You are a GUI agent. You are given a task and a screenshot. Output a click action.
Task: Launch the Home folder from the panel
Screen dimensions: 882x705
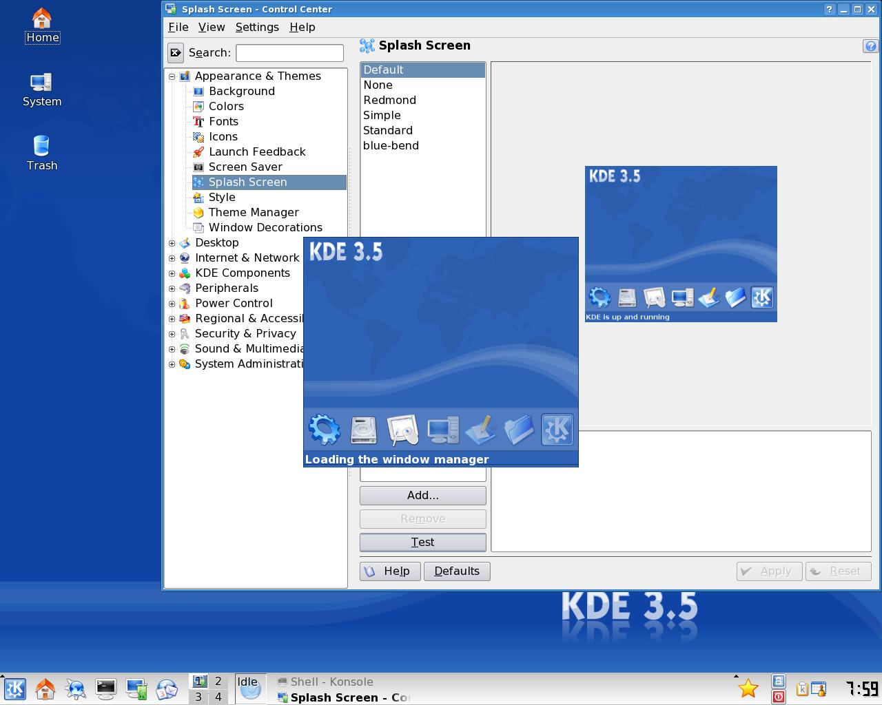45,688
